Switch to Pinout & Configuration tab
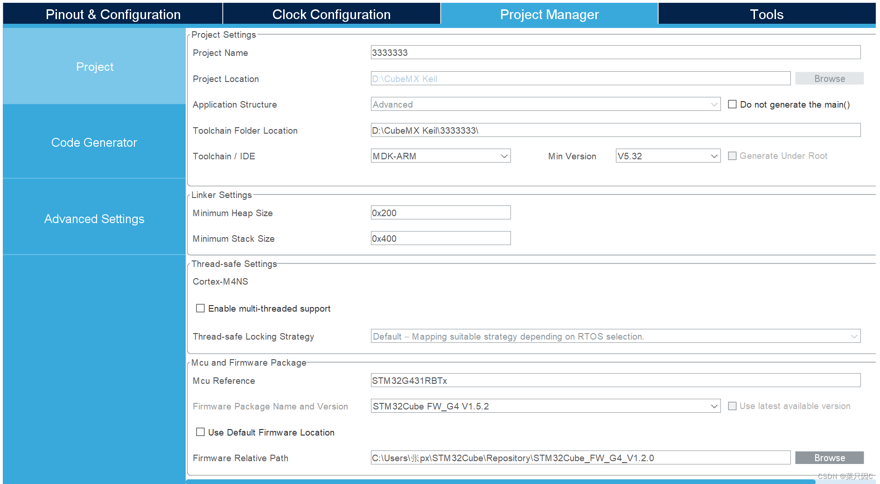The width and height of the screenshot is (880, 484). [113, 14]
